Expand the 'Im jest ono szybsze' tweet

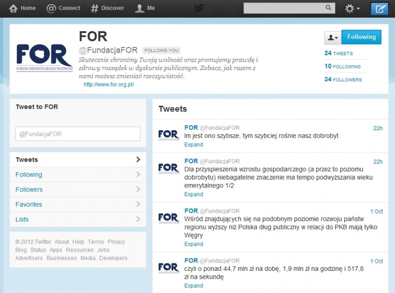tap(194, 145)
